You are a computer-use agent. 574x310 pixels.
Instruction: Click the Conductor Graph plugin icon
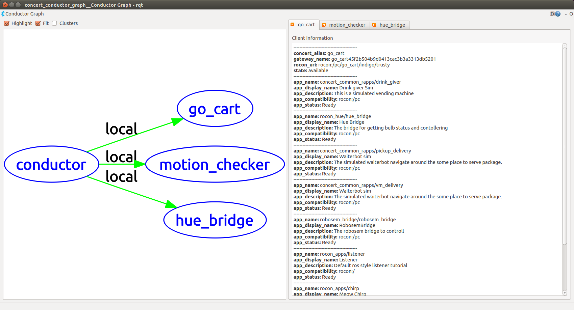pyautogui.click(x=3, y=14)
